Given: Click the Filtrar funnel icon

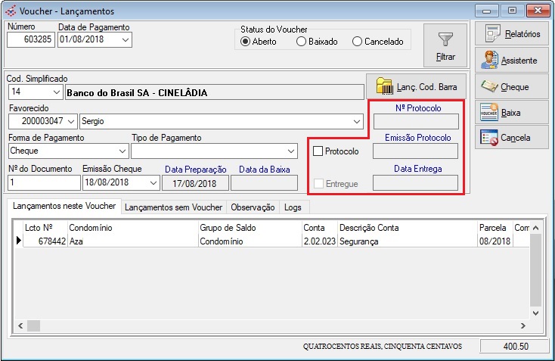Looking at the screenshot, I should point(445,39).
